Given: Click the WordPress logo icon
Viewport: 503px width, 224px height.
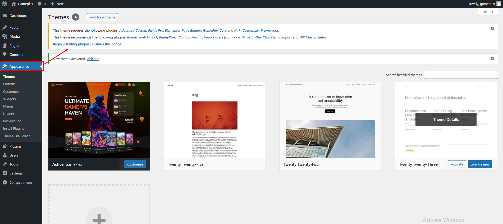Looking at the screenshot, I should [x=4, y=4].
